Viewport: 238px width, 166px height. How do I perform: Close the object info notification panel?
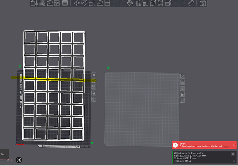click(233, 154)
